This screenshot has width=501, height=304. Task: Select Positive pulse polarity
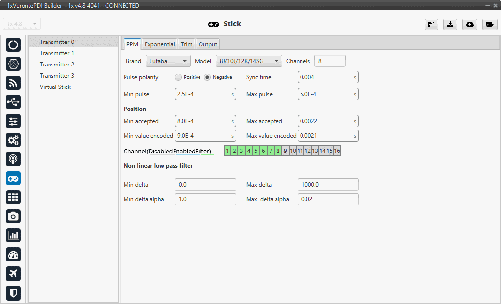click(178, 77)
